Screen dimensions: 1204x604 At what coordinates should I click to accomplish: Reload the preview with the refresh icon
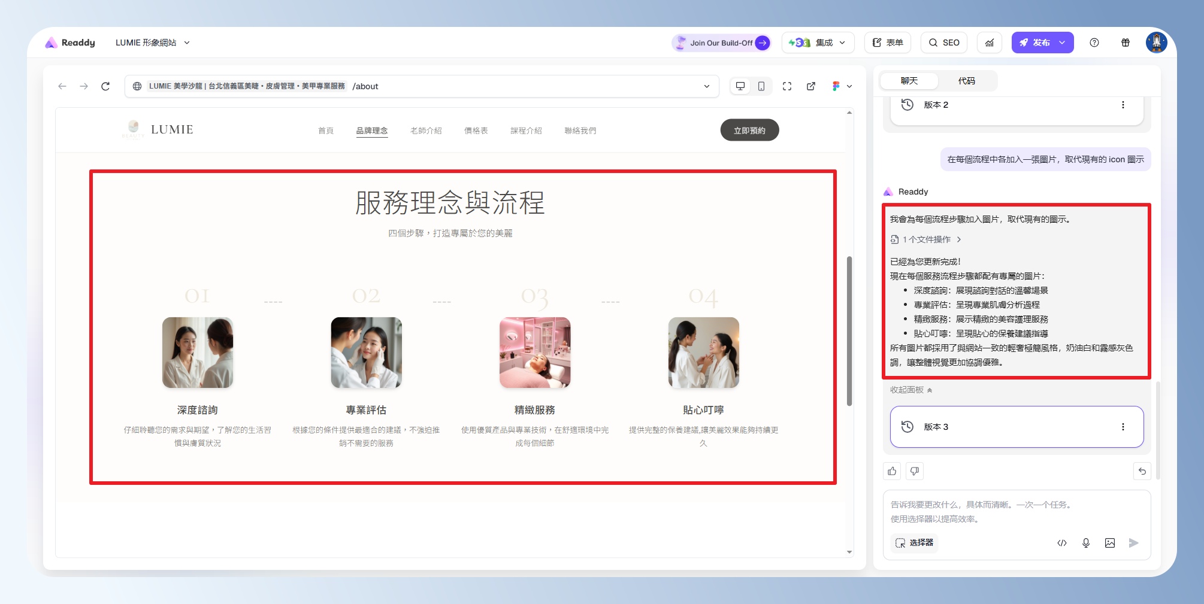tap(105, 86)
